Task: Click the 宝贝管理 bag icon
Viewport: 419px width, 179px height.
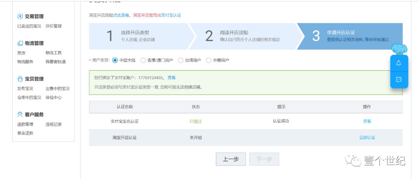Action: tap(20, 79)
